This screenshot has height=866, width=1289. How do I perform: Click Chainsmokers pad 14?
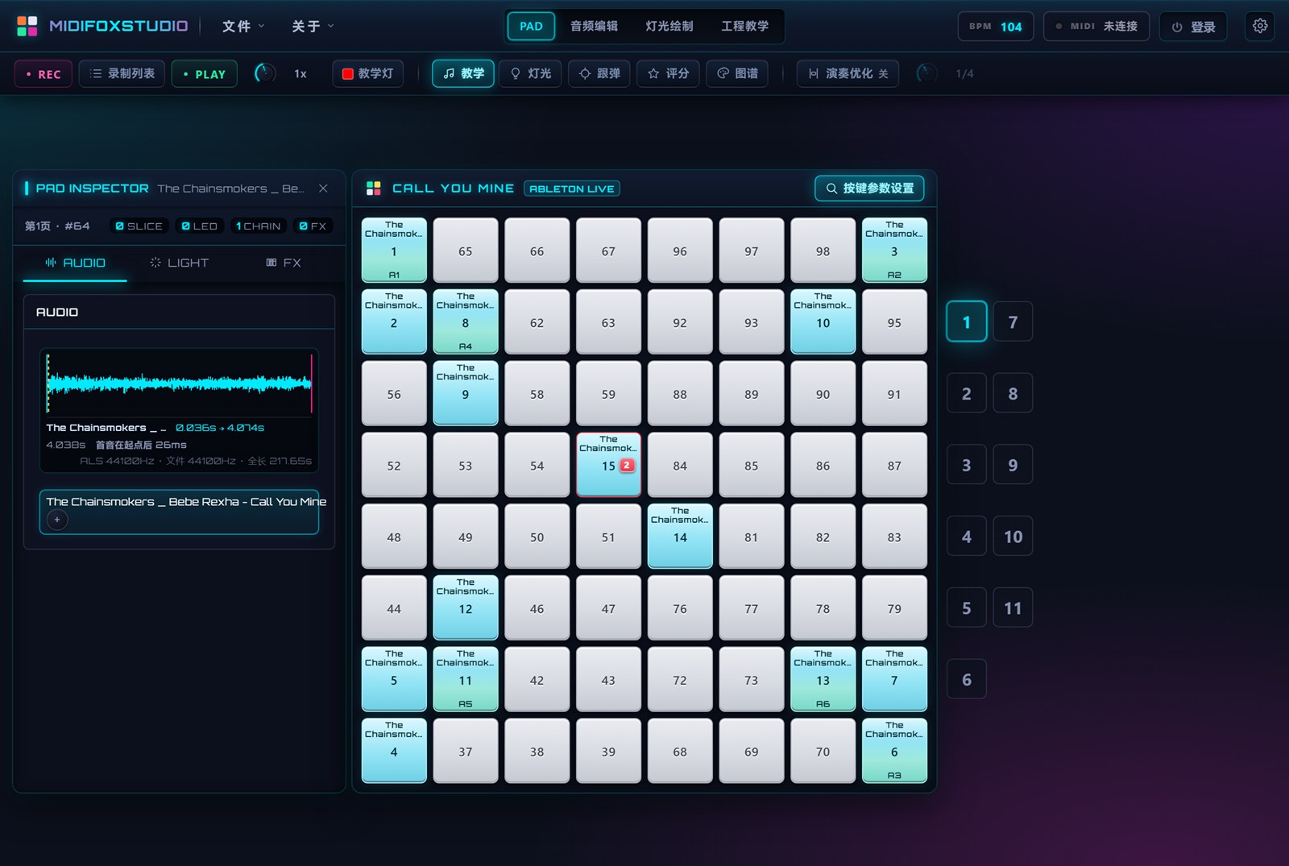point(680,537)
